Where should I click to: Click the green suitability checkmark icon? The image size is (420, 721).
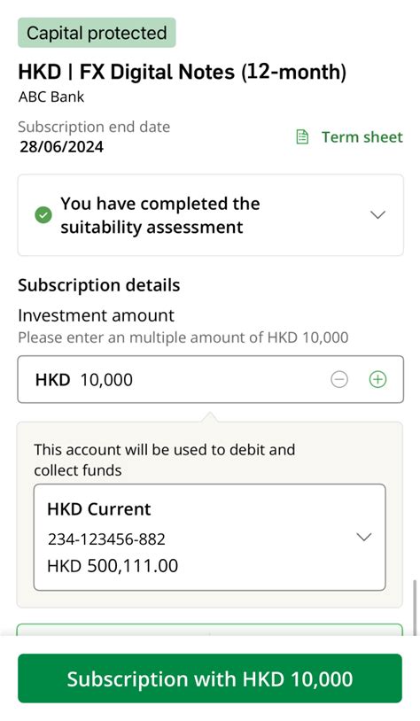click(x=43, y=215)
